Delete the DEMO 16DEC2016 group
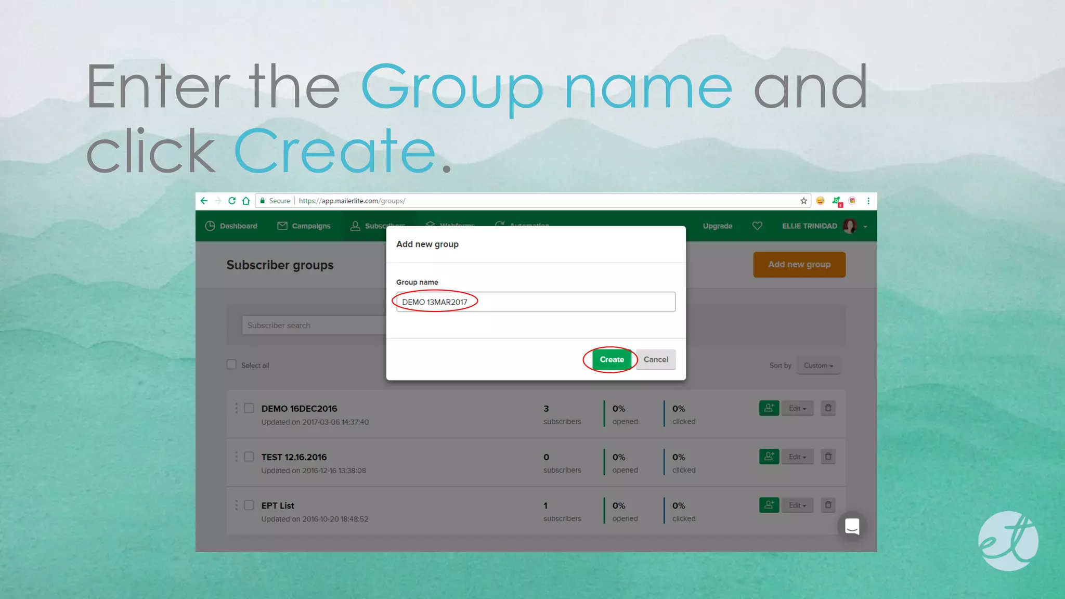The height and width of the screenshot is (599, 1065). coord(828,408)
